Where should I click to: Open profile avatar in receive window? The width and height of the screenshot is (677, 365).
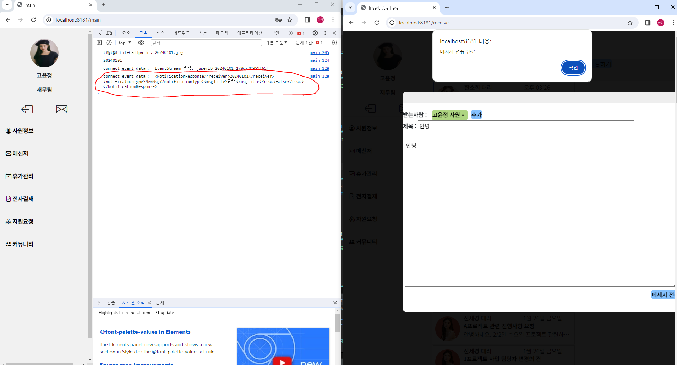(661, 23)
